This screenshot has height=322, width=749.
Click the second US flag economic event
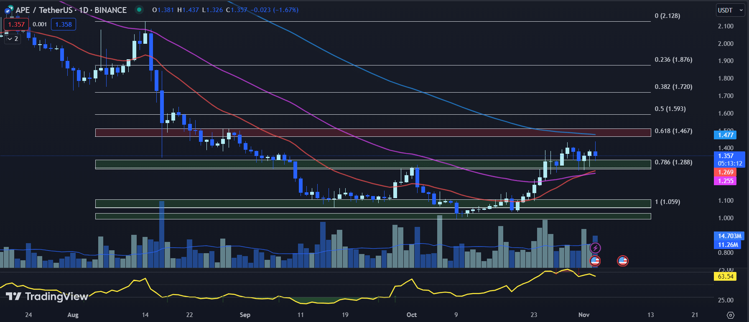[x=623, y=261]
